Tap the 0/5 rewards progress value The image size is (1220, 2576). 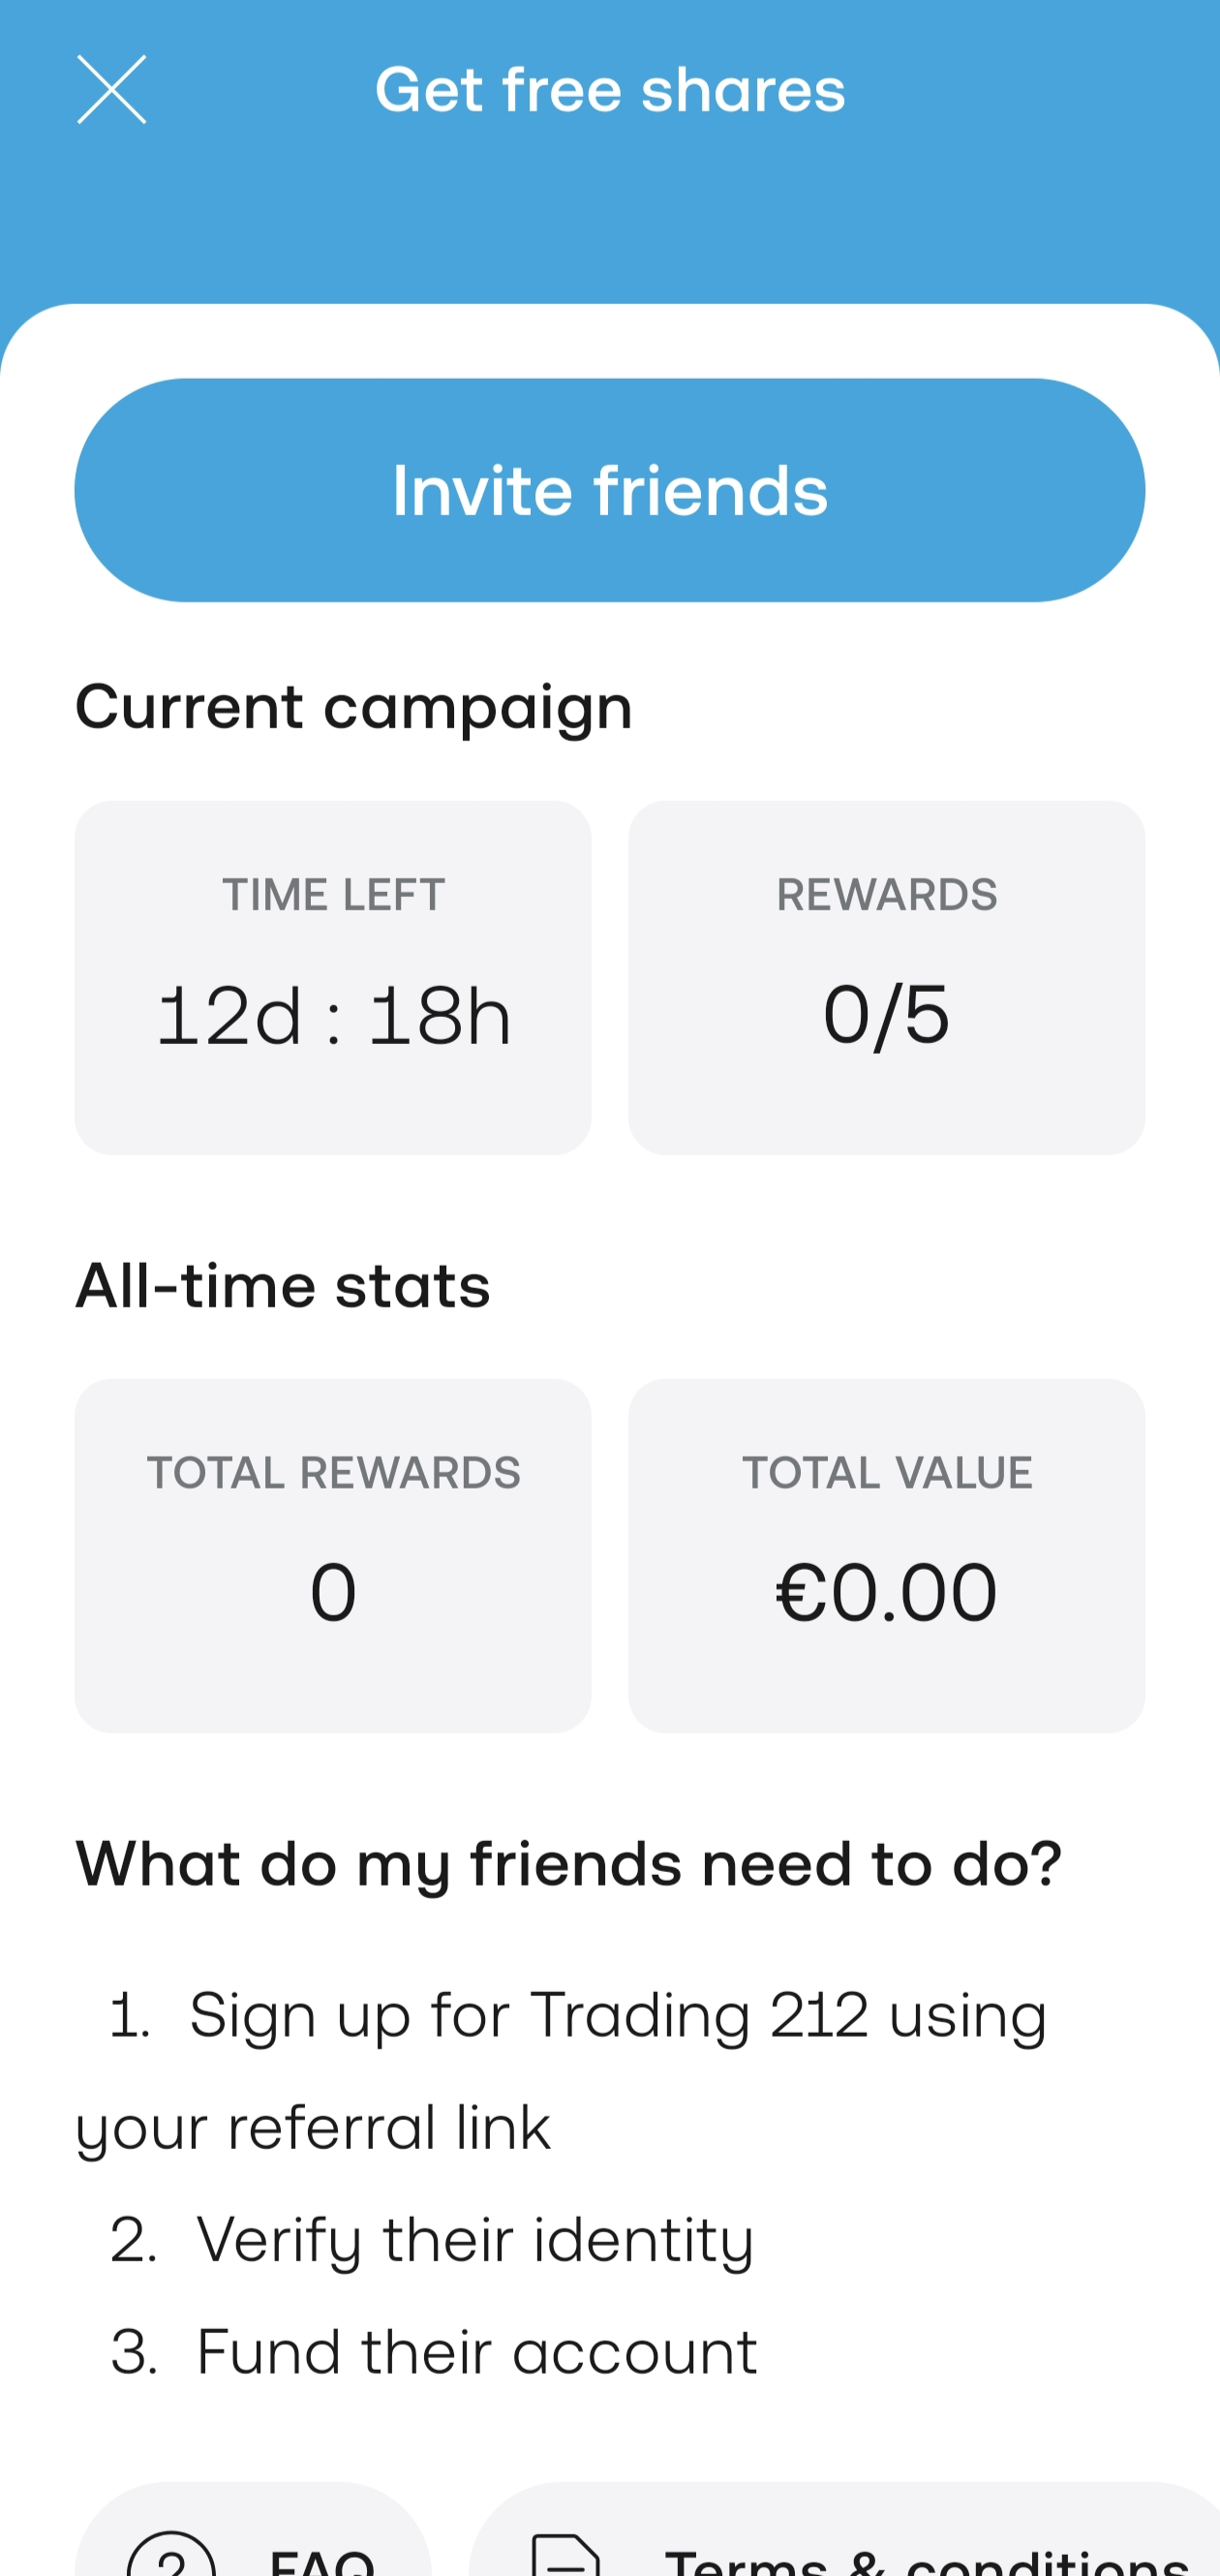[x=886, y=1016]
